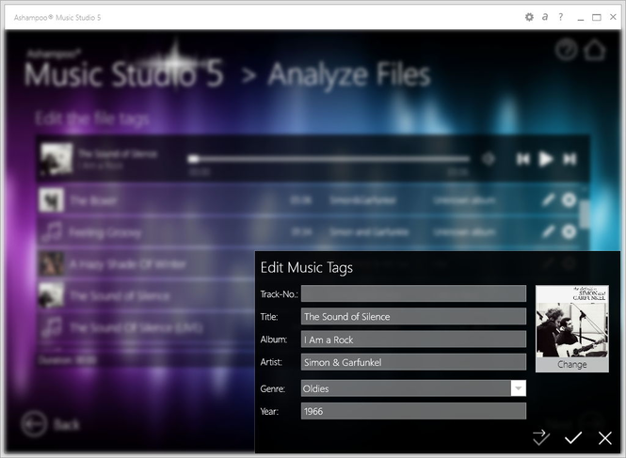The height and width of the screenshot is (458, 626).
Task: Click the round checkmark icon beside home
Action: click(x=566, y=50)
